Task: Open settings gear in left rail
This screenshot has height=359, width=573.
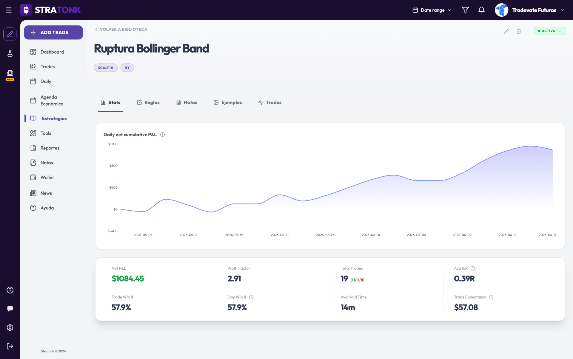Action: coord(10,327)
